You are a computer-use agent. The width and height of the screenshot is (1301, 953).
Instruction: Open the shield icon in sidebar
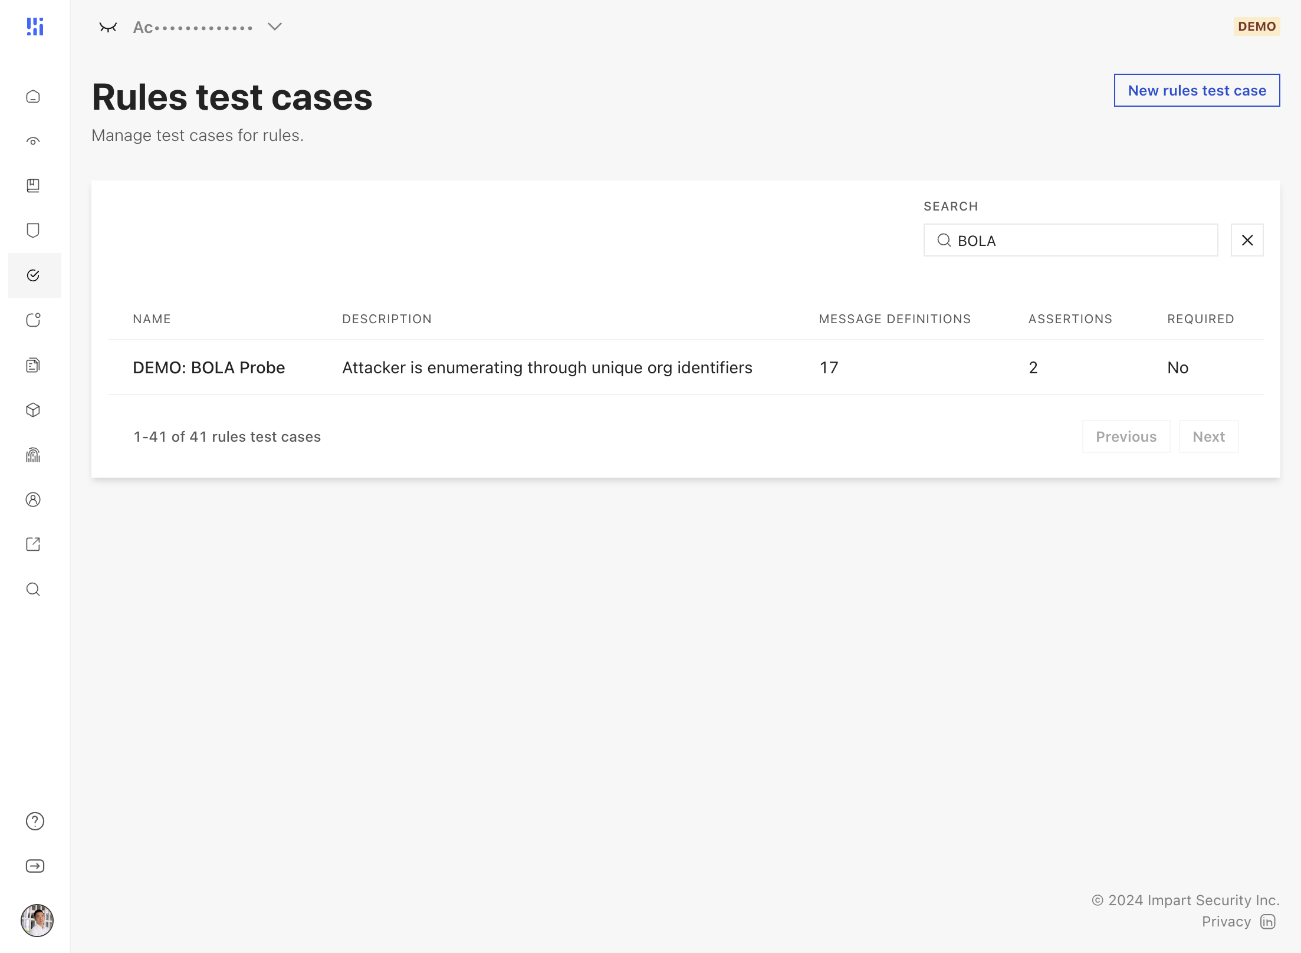(34, 230)
